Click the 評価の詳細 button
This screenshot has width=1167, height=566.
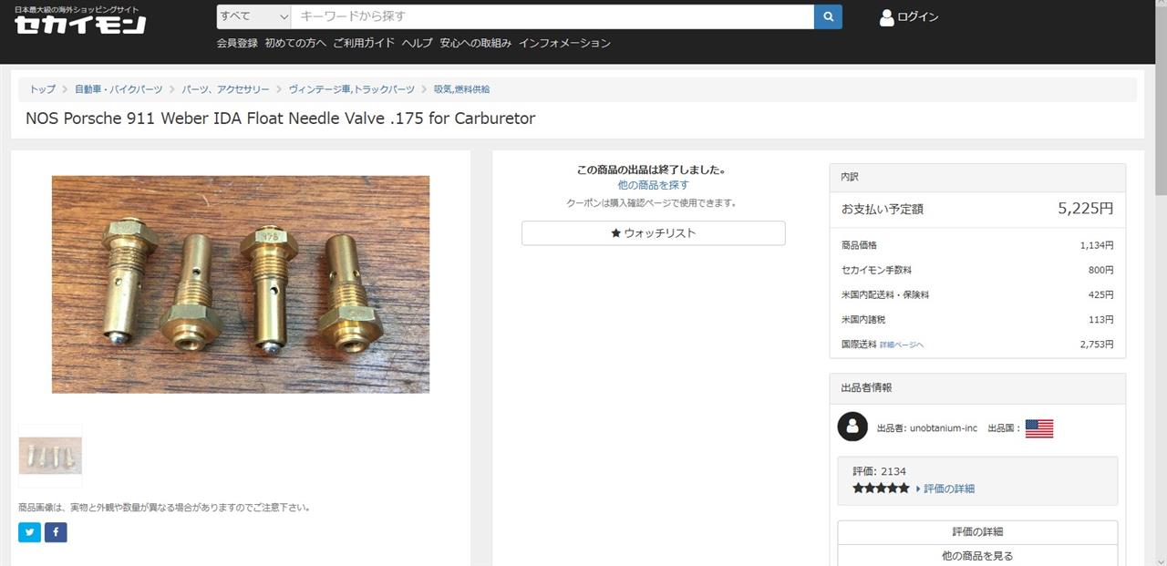tap(977, 532)
